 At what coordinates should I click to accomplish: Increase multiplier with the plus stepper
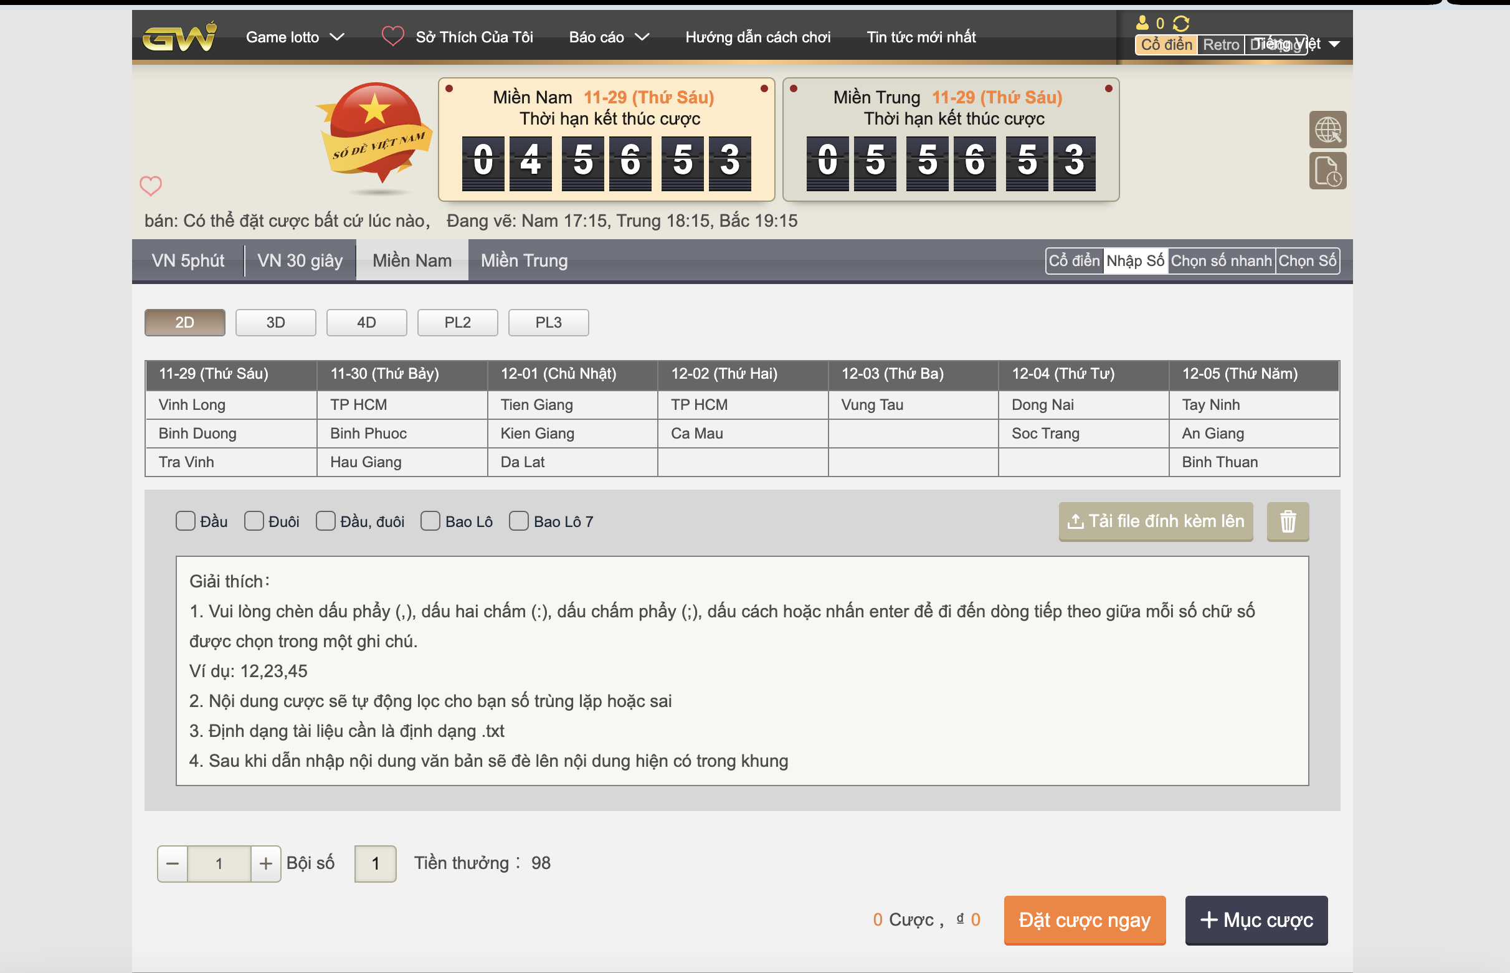click(266, 863)
